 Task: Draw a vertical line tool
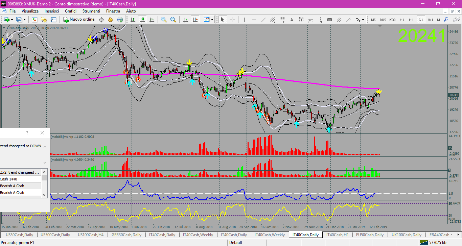pyautogui.click(x=244, y=20)
